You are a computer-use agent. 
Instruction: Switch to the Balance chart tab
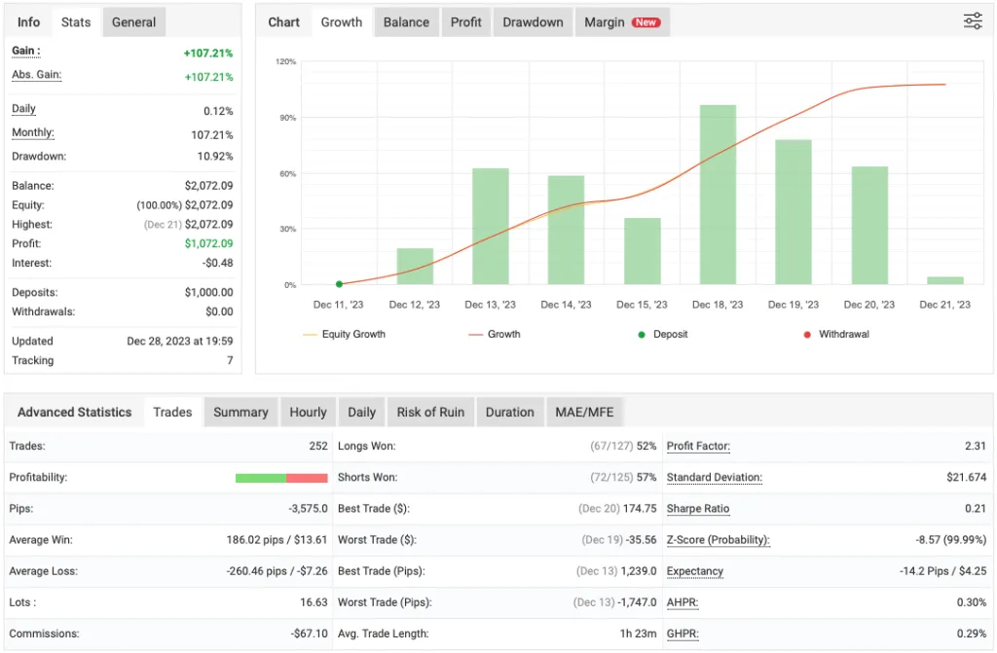tap(406, 21)
